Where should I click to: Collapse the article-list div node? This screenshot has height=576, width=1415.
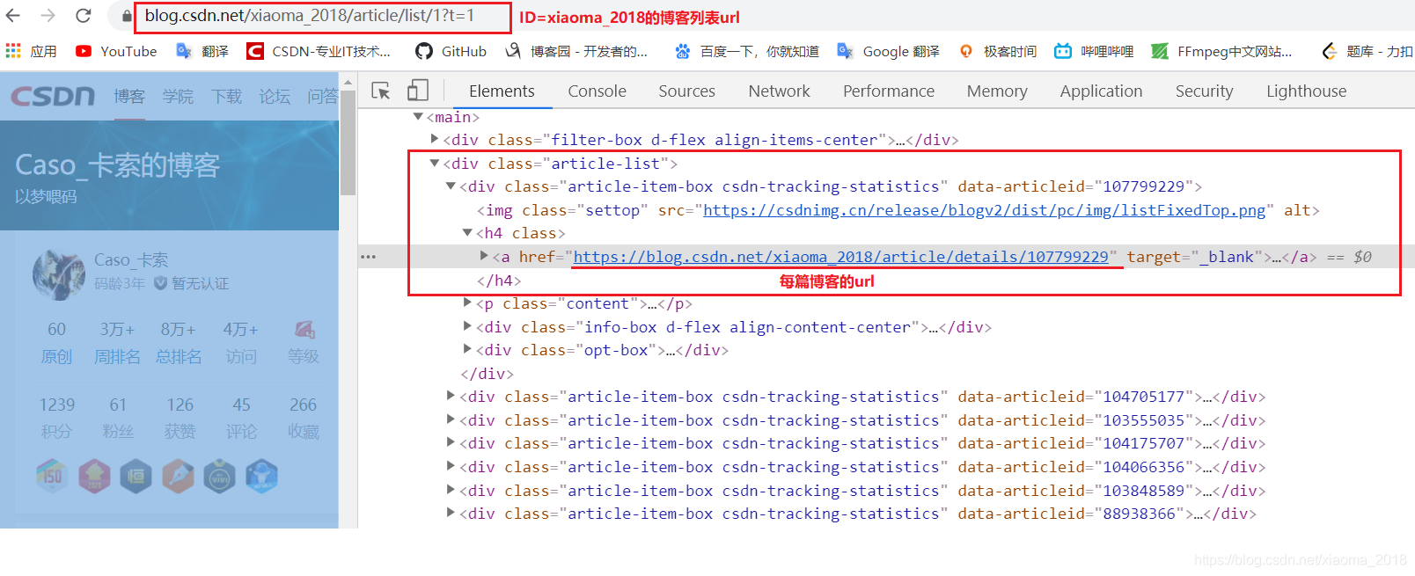pyautogui.click(x=435, y=163)
